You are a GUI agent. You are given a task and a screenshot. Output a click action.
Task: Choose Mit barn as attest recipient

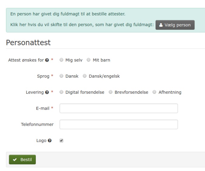[89, 60]
